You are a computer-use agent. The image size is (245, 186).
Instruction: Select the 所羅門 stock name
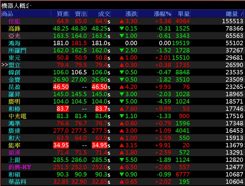[17, 50]
